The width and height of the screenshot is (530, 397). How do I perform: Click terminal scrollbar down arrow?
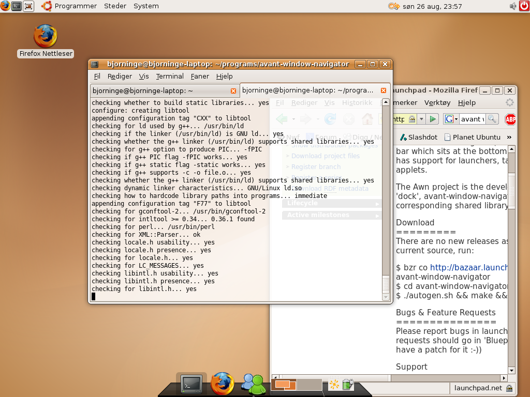pyautogui.click(x=386, y=297)
